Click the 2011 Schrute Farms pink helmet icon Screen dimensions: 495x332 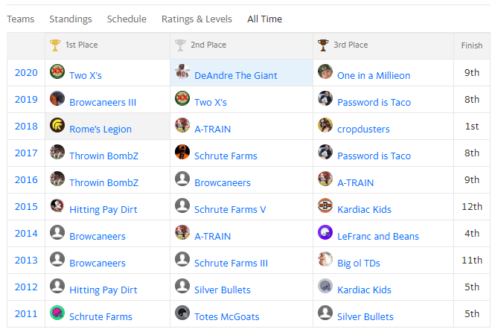click(57, 313)
